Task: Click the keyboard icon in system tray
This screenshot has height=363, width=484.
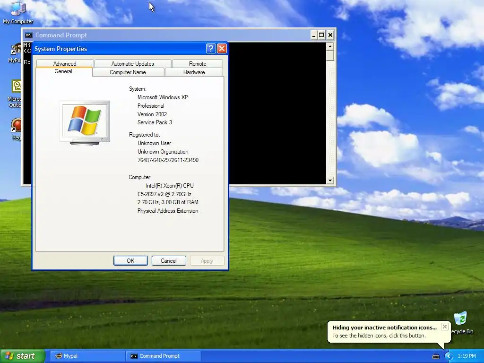Action: pyautogui.click(x=435, y=356)
